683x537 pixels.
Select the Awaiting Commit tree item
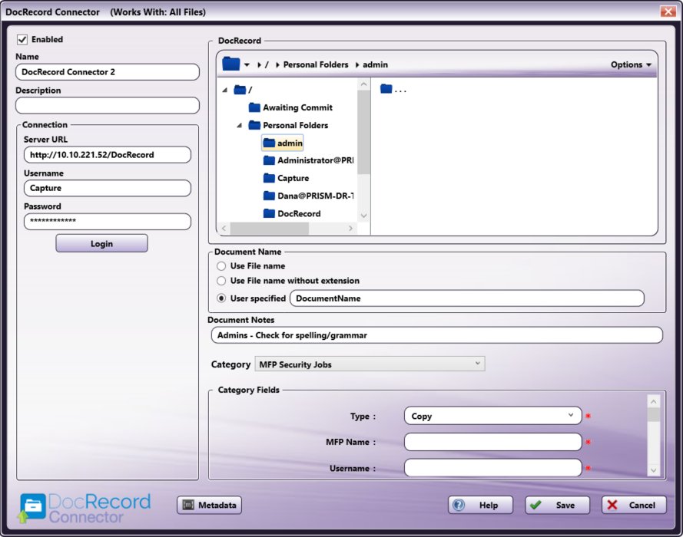point(290,107)
